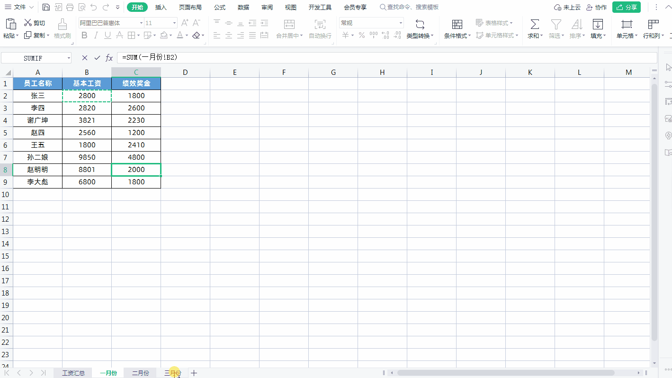The image size is (672, 378).
Task: Click the thousands separator 000 icon
Action: pyautogui.click(x=374, y=35)
